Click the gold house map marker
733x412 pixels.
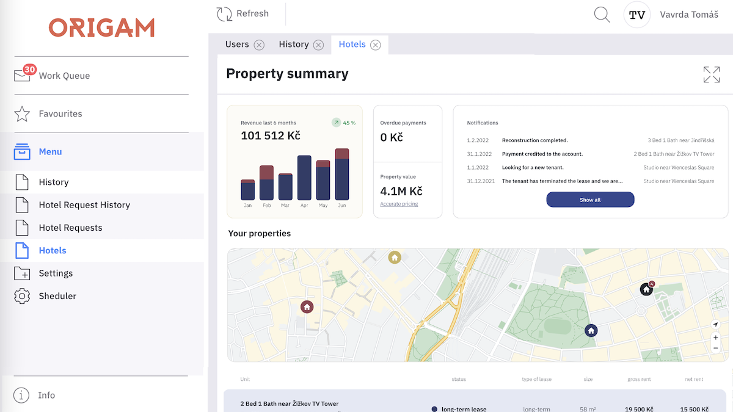click(x=395, y=258)
